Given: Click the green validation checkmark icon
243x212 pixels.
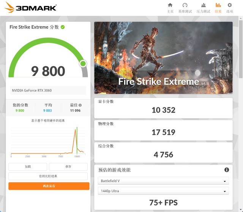Looking at the screenshot, I should [x=63, y=27].
